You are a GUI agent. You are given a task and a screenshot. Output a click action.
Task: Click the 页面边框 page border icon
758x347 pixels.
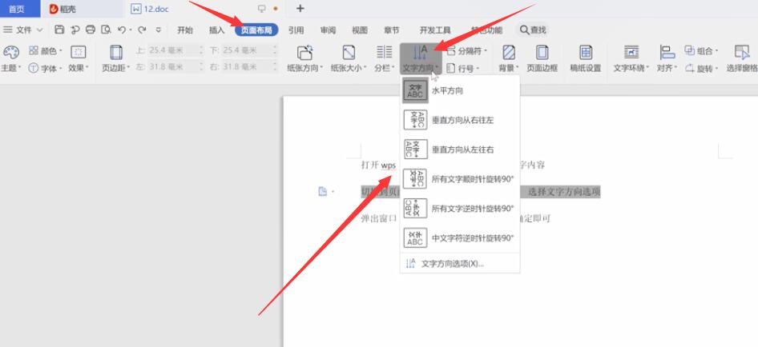click(x=542, y=52)
